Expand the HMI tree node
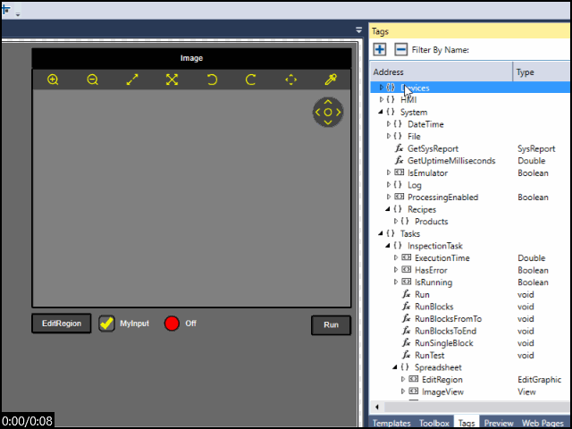 [x=382, y=100]
